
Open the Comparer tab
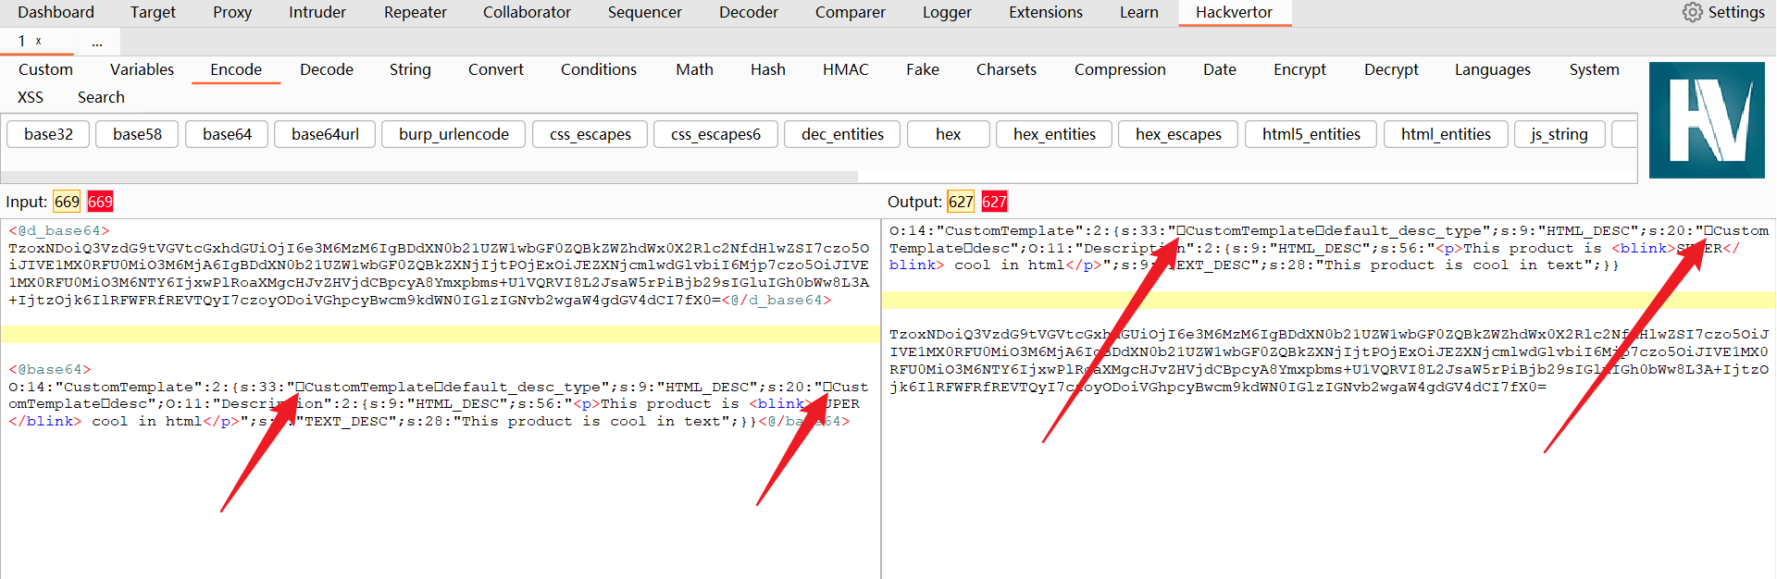(x=851, y=12)
